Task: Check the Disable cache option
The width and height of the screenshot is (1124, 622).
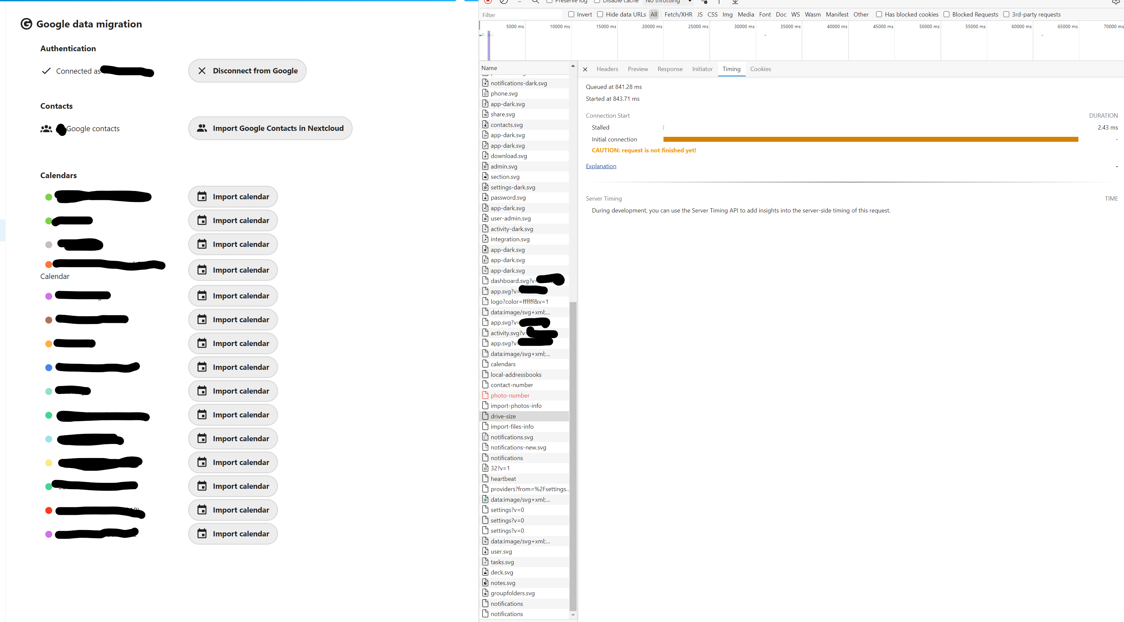Action: click(x=597, y=1)
